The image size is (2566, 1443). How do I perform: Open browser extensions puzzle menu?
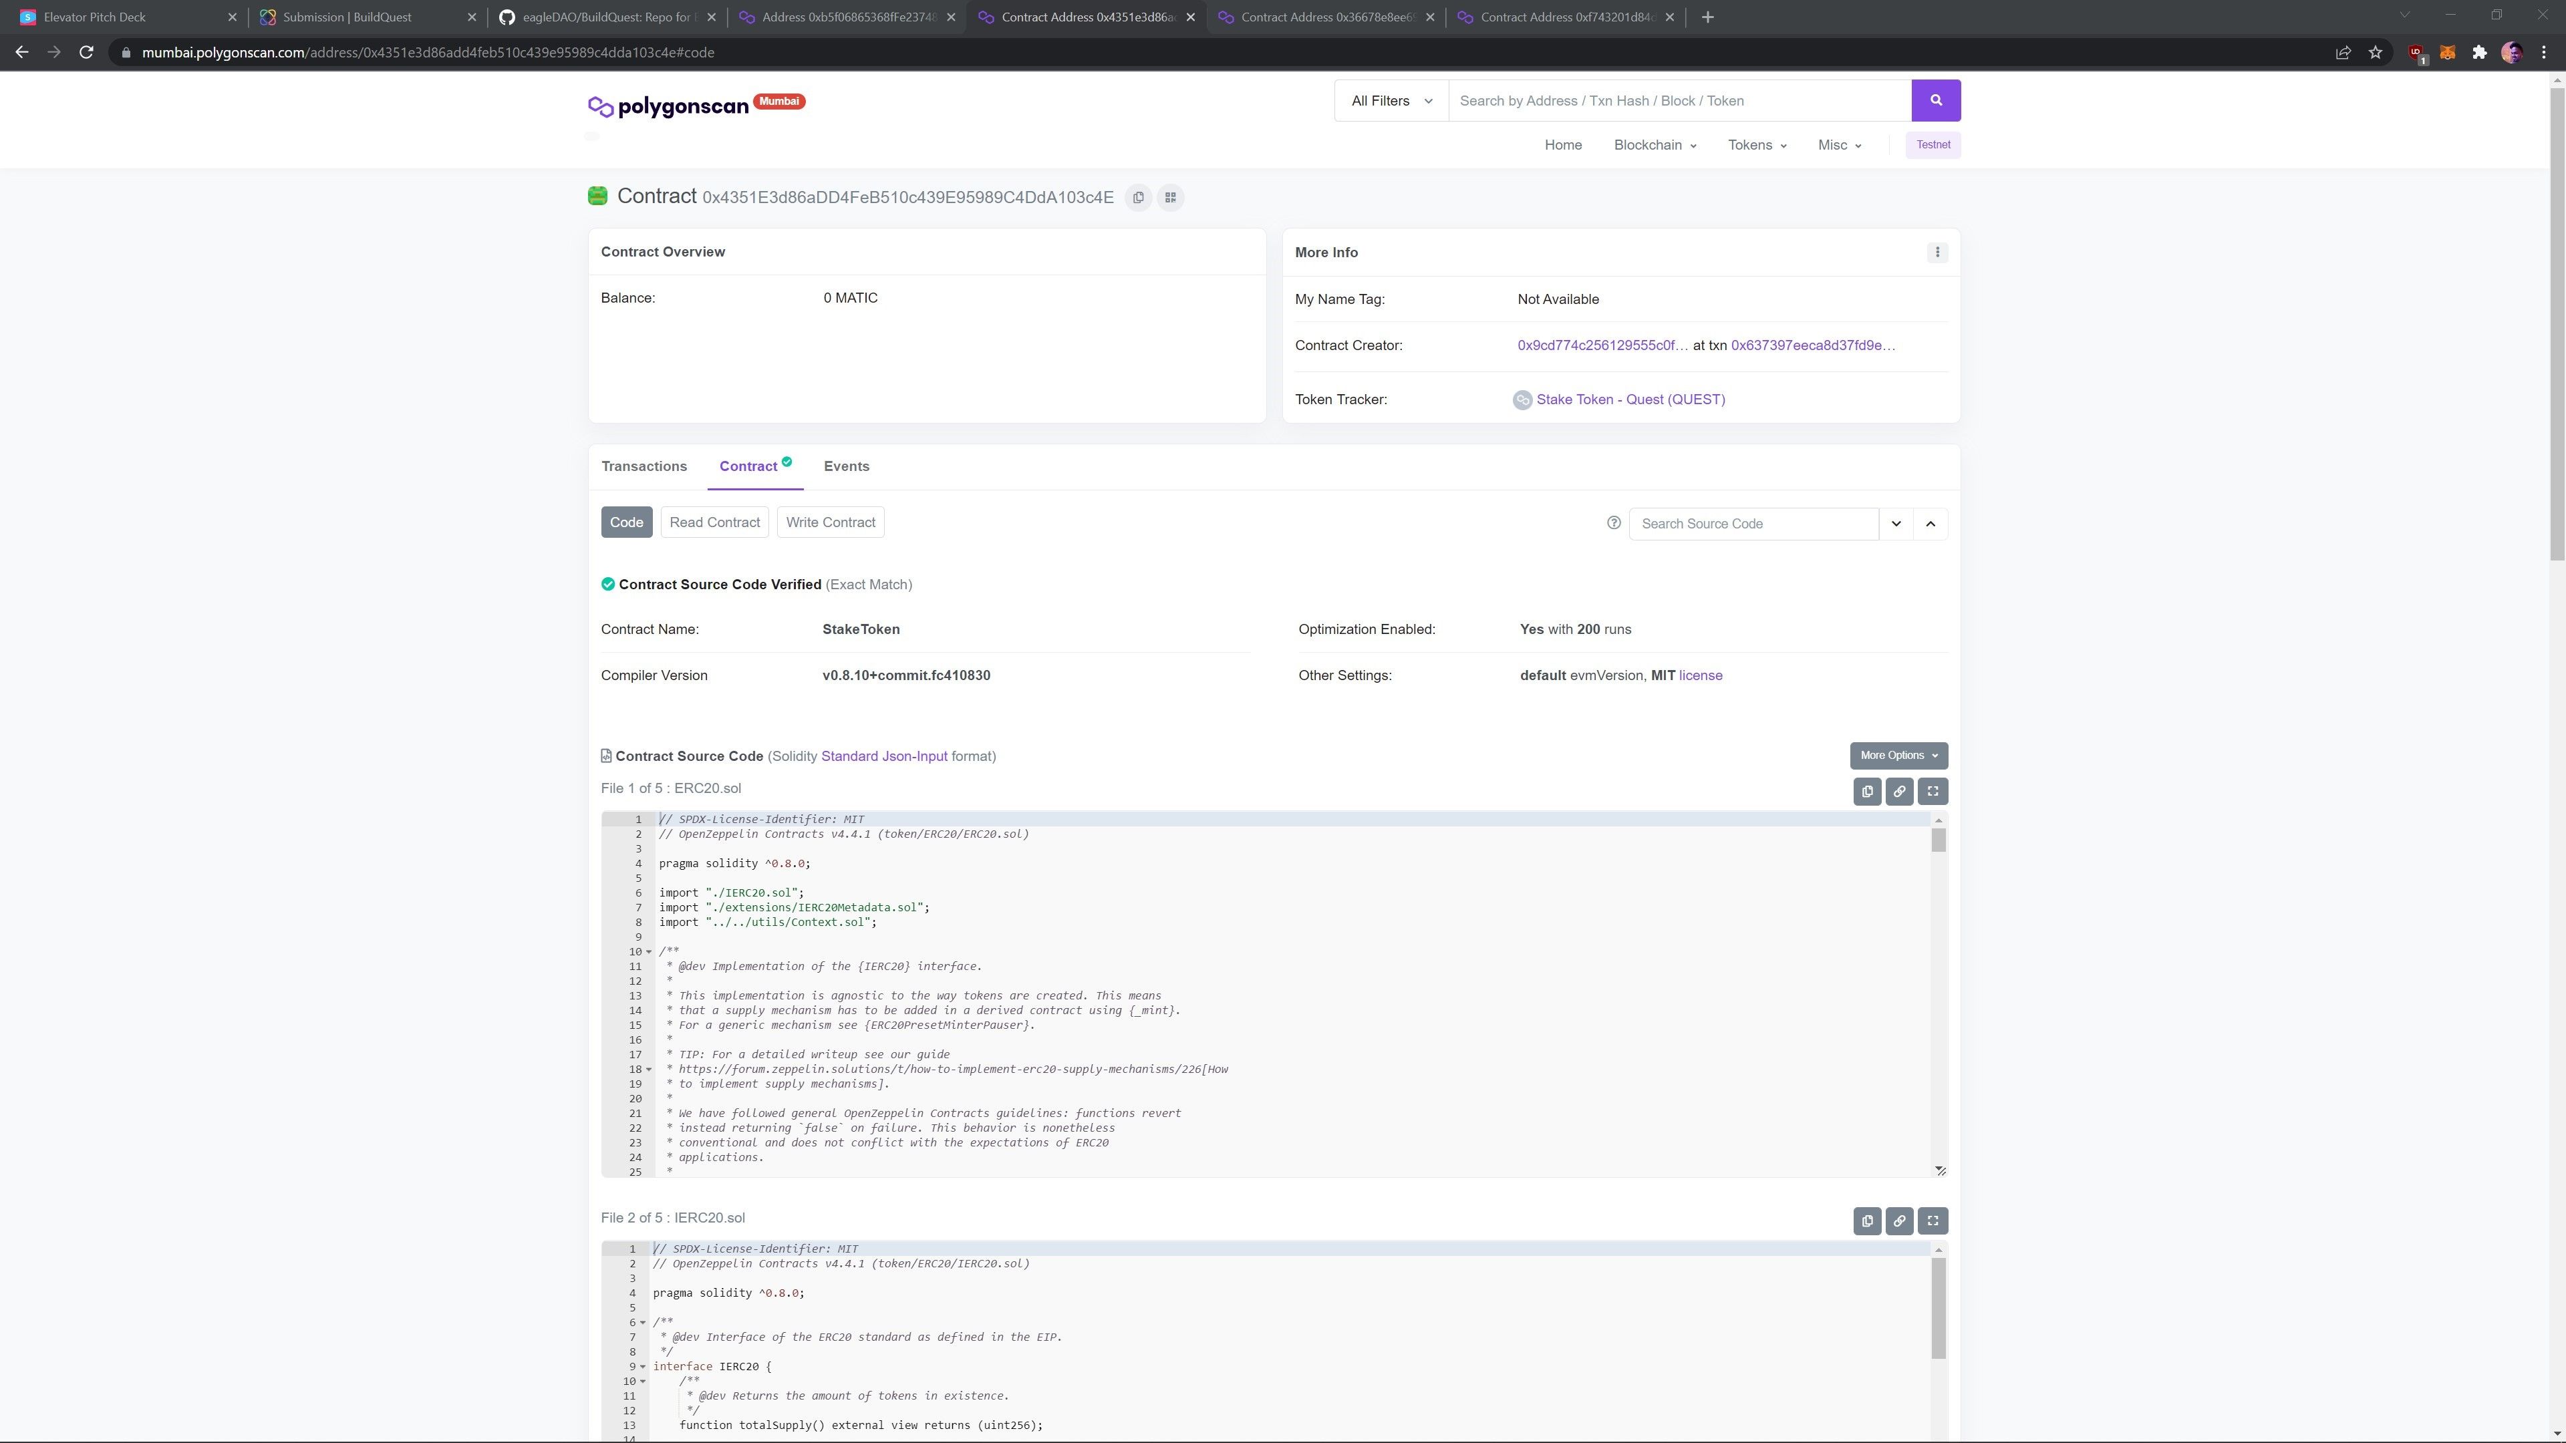pyautogui.click(x=2479, y=52)
